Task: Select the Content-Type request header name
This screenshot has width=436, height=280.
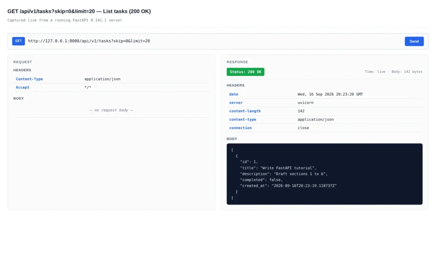Action: (x=29, y=79)
